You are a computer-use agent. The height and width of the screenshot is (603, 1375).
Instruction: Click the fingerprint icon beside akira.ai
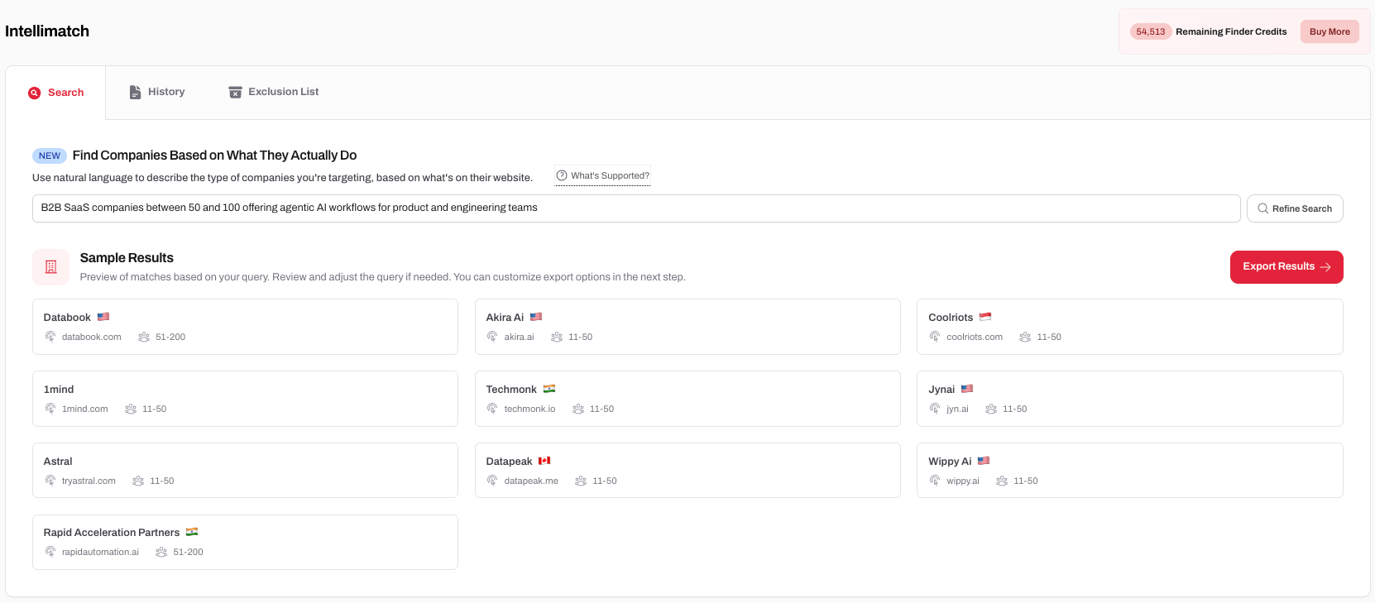click(492, 337)
